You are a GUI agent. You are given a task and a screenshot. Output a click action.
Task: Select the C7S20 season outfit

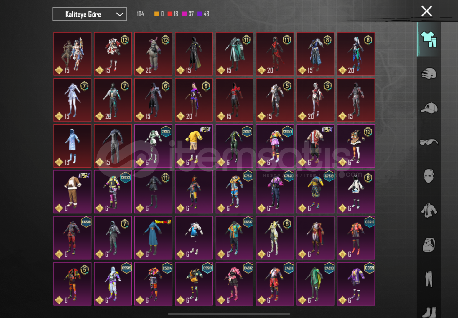click(275, 192)
